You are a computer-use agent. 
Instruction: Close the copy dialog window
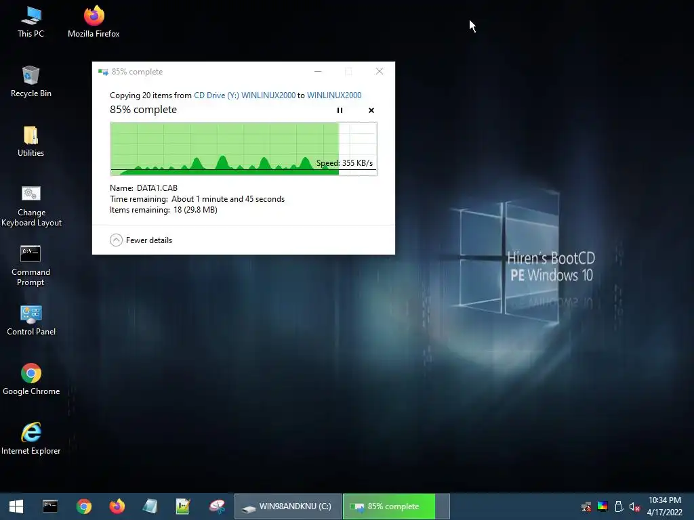tap(380, 71)
